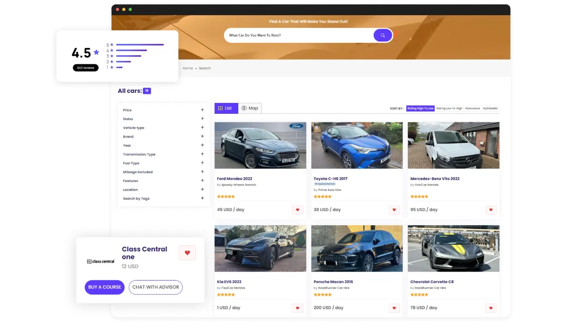Open the Toyota C-HR 2017 title link
This screenshot has height=331, width=572.
330,179
